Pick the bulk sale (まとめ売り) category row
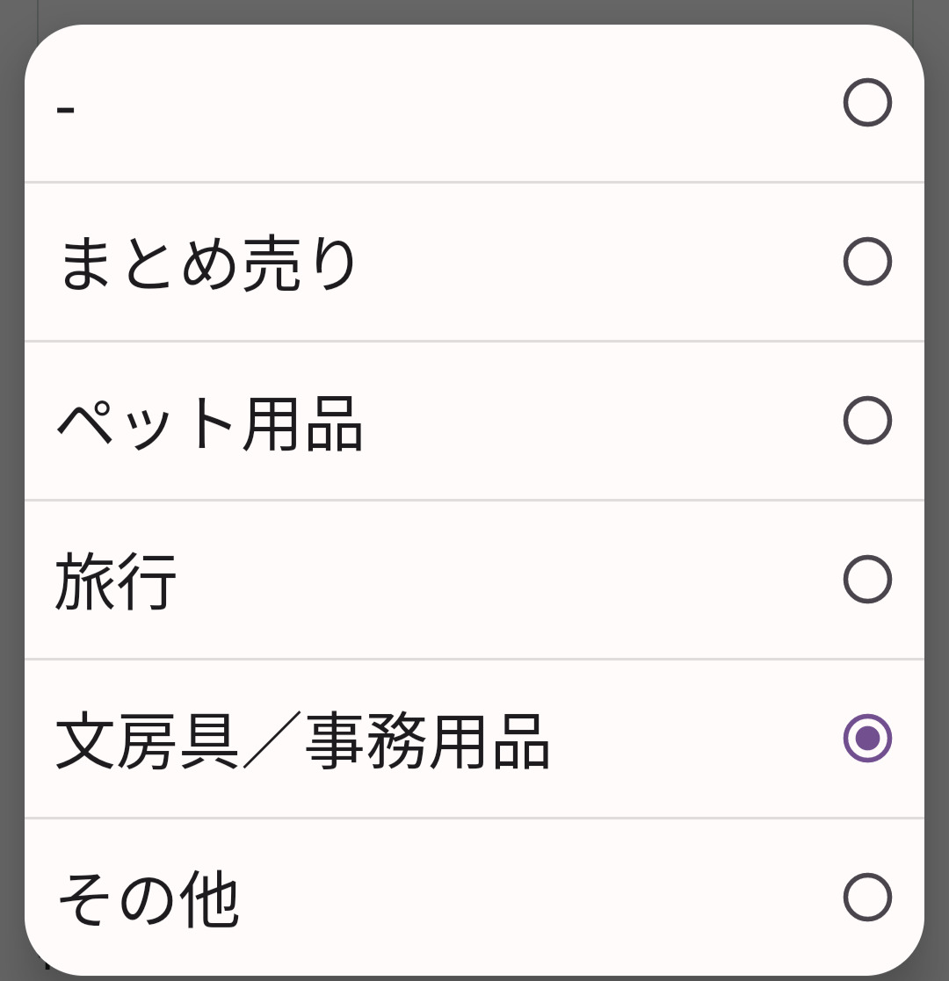 474,262
